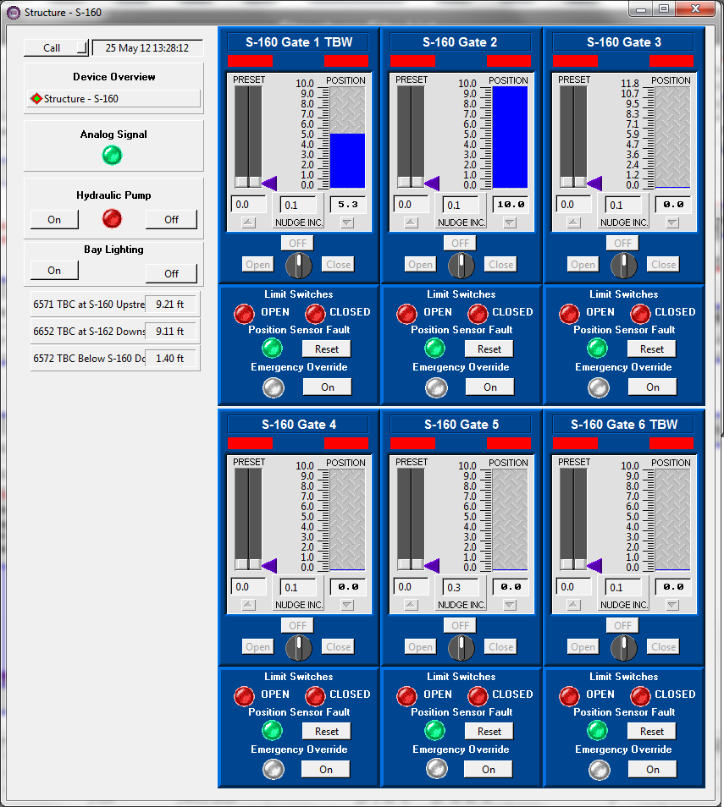The height and width of the screenshot is (807, 724).
Task: Click Gate 6 Position Sensor Fault green light
Action: 597,731
